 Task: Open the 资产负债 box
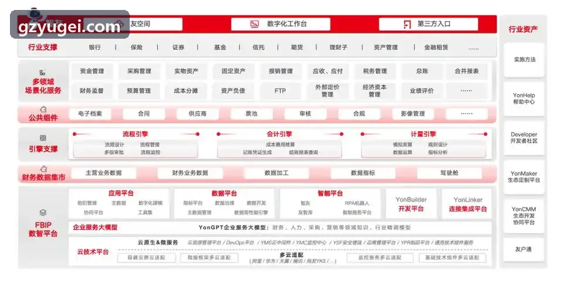coord(234,91)
